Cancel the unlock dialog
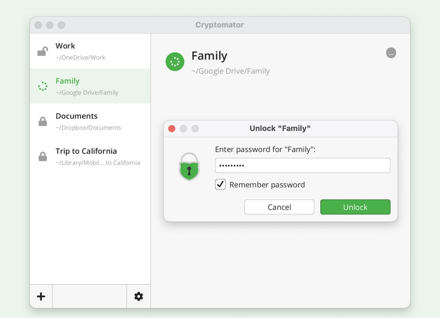 click(x=279, y=207)
